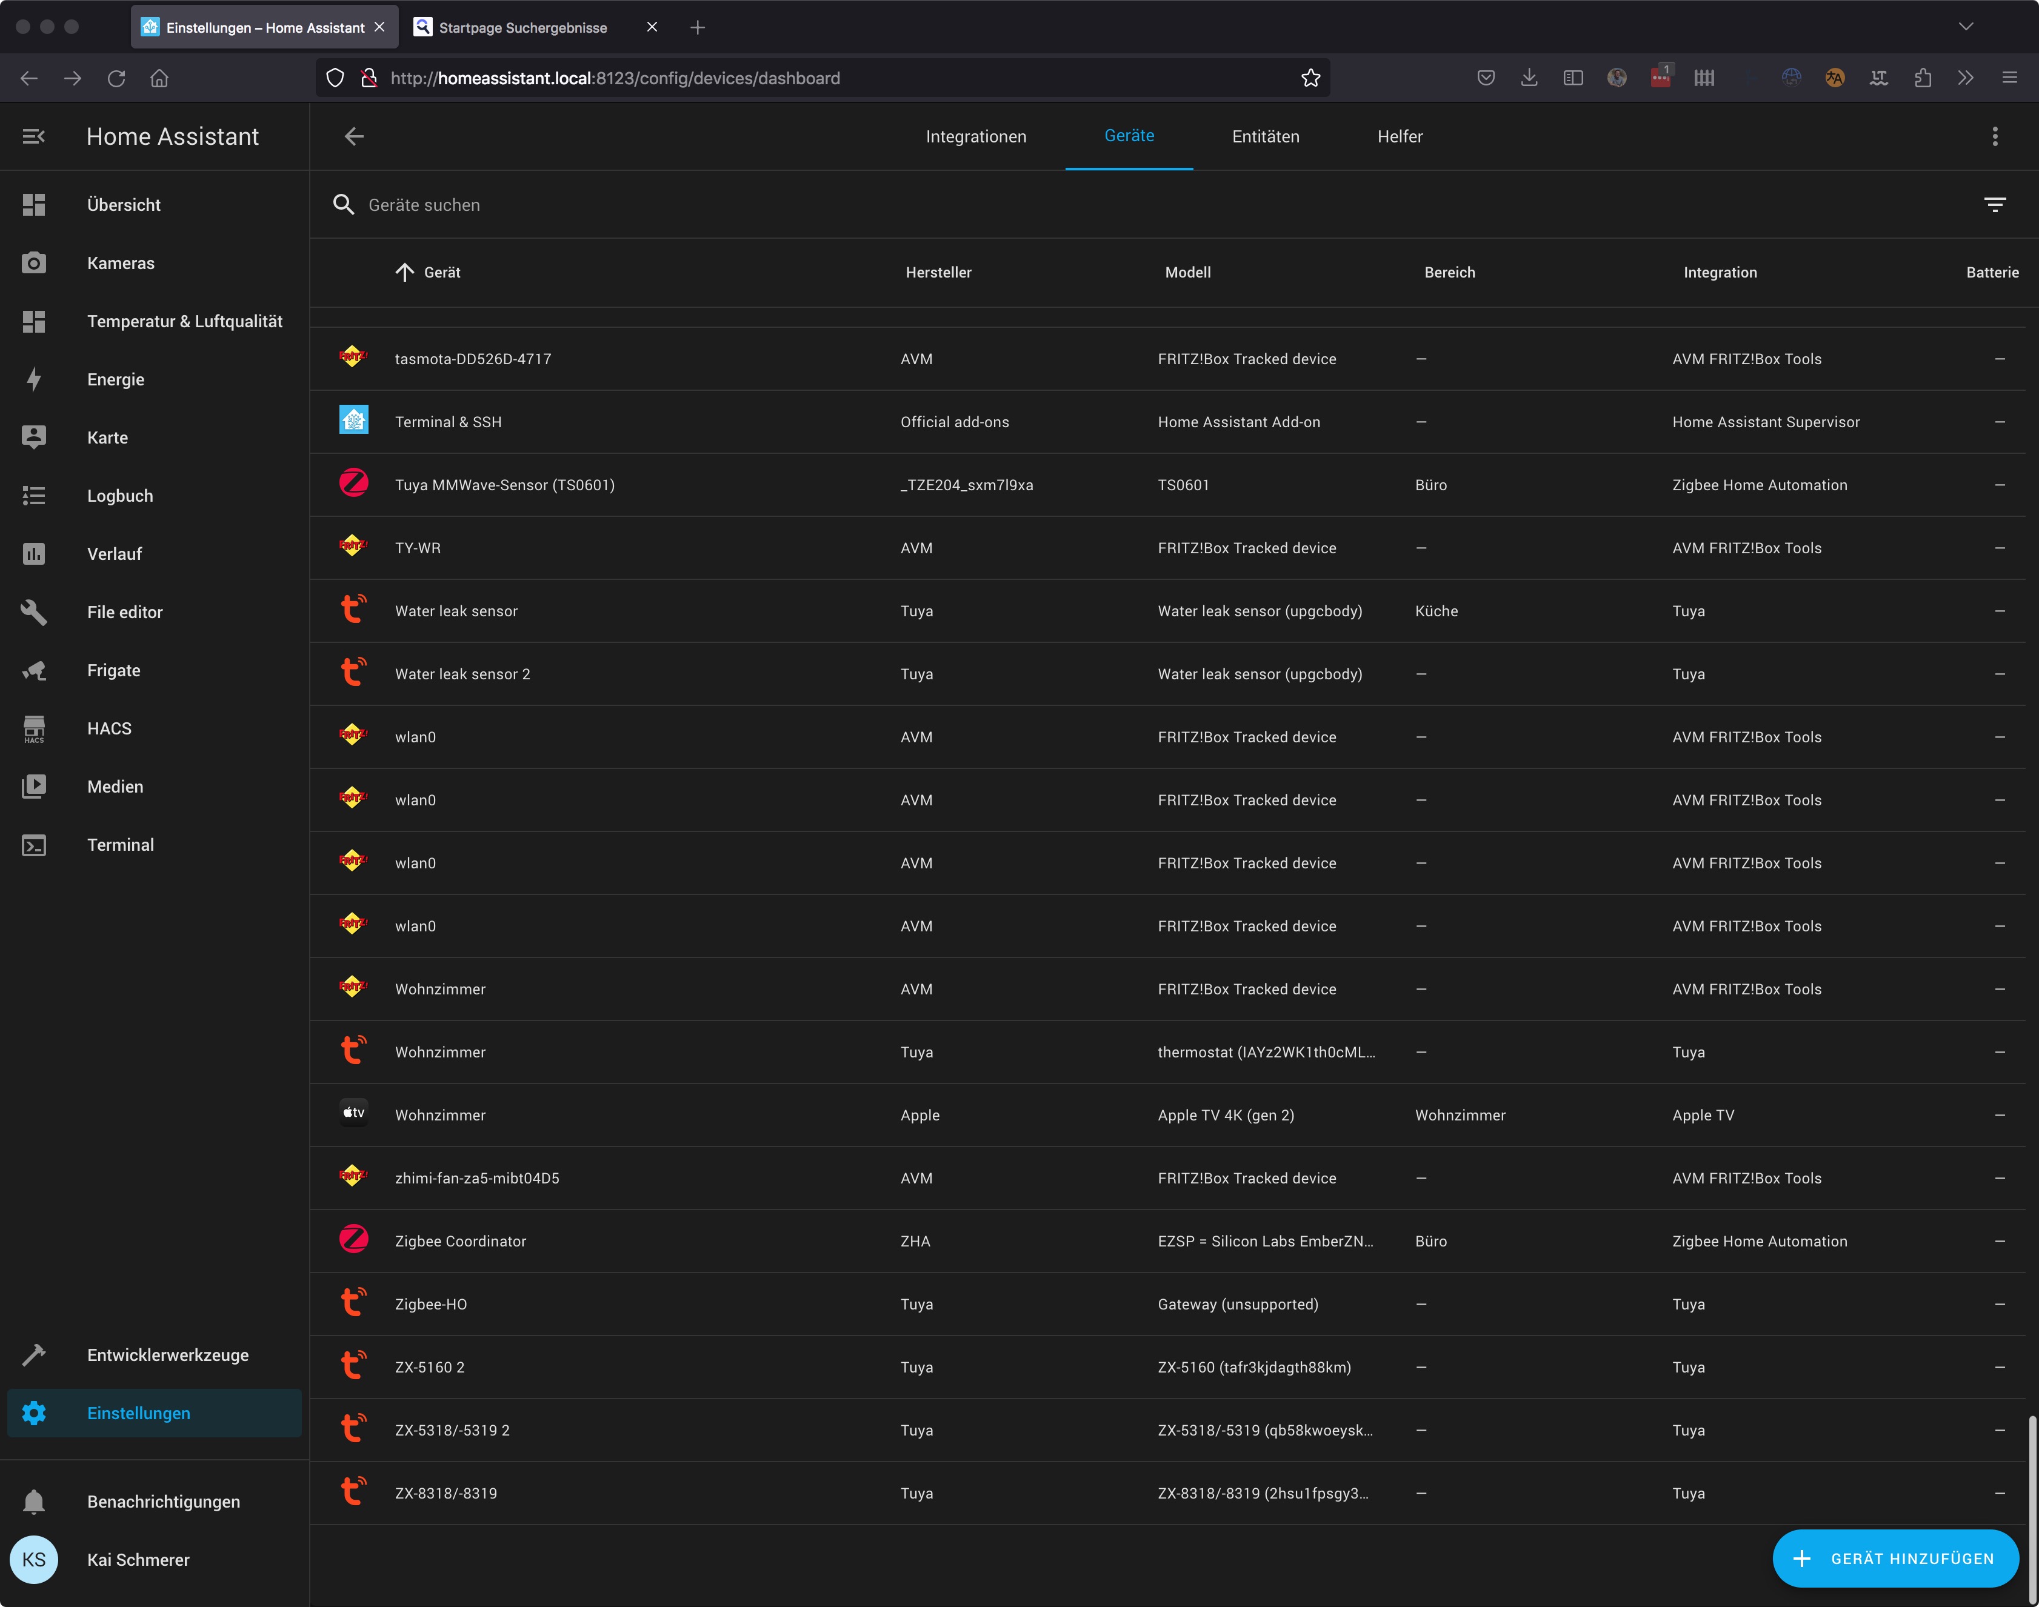2039x1607 pixels.
Task: Sort devices by Integration column
Action: [x=1719, y=272]
